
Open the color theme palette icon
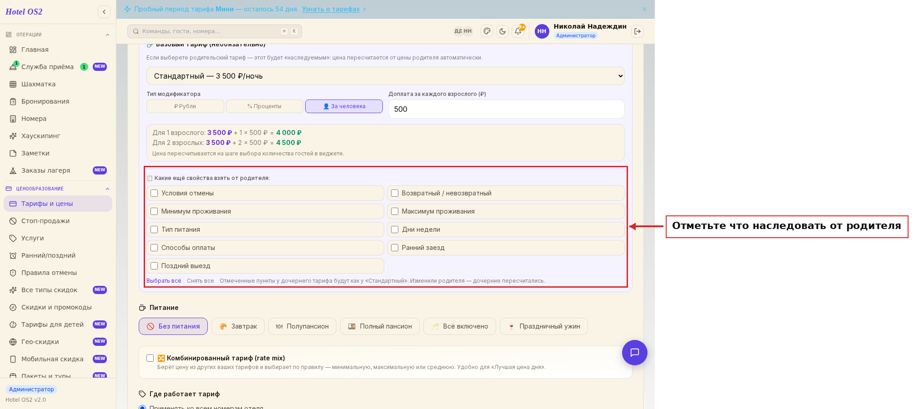click(487, 31)
